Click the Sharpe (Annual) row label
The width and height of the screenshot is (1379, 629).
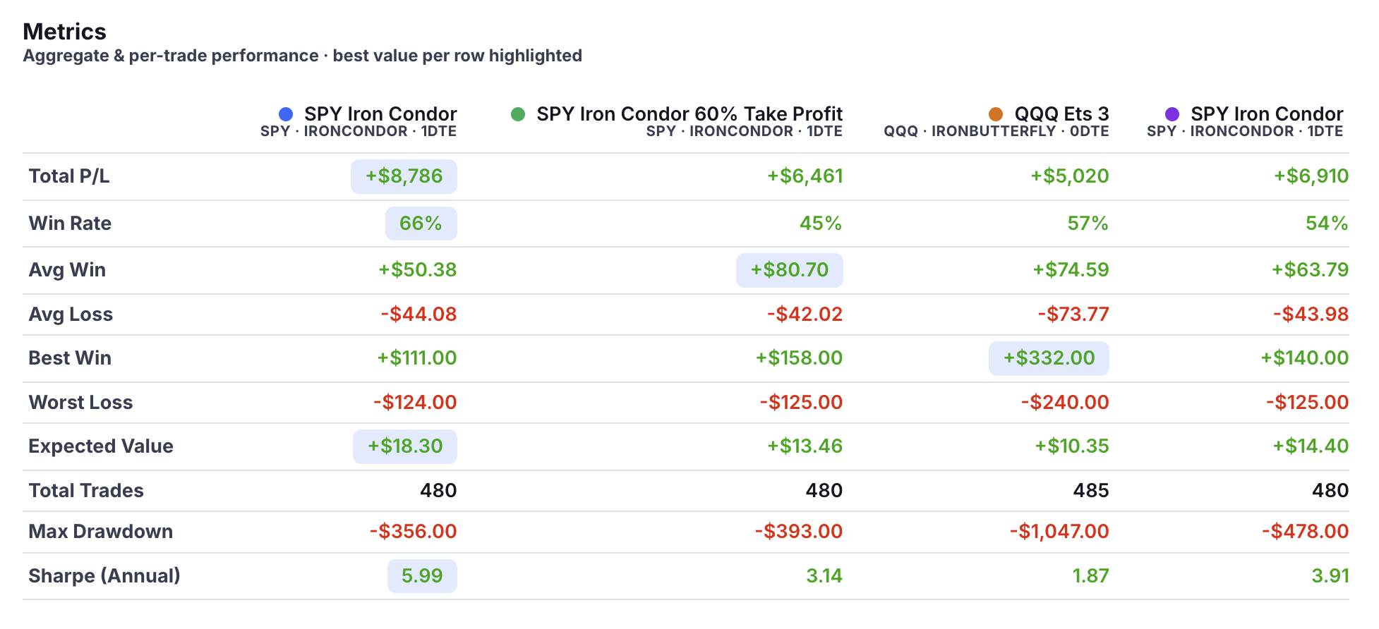pos(104,576)
